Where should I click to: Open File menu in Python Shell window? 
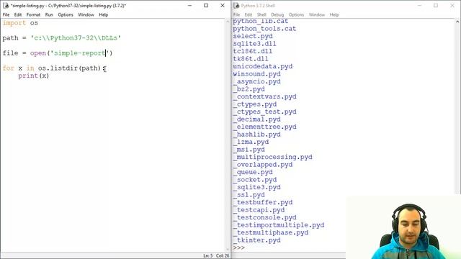(x=236, y=14)
